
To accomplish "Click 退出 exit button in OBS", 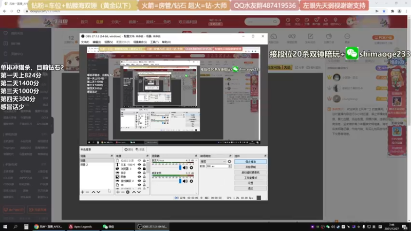I will point(251,188).
